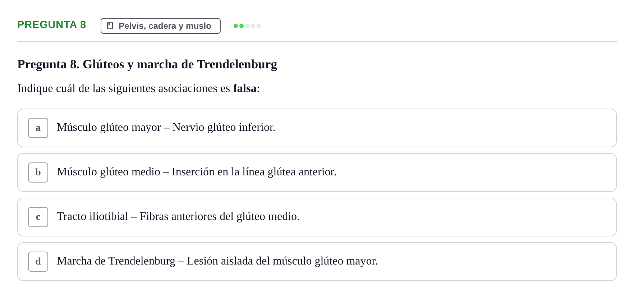Choose answer Músculo glúteo mayor – Nervio glúteo inferior

pyautogui.click(x=317, y=128)
